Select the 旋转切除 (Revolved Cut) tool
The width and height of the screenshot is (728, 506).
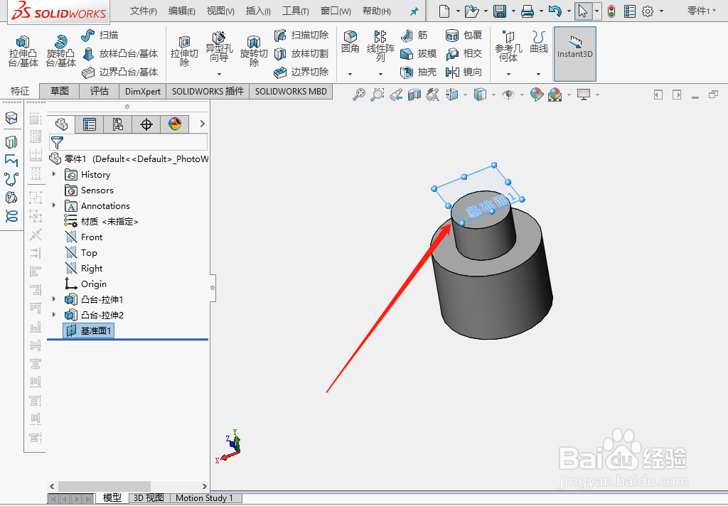point(254,50)
